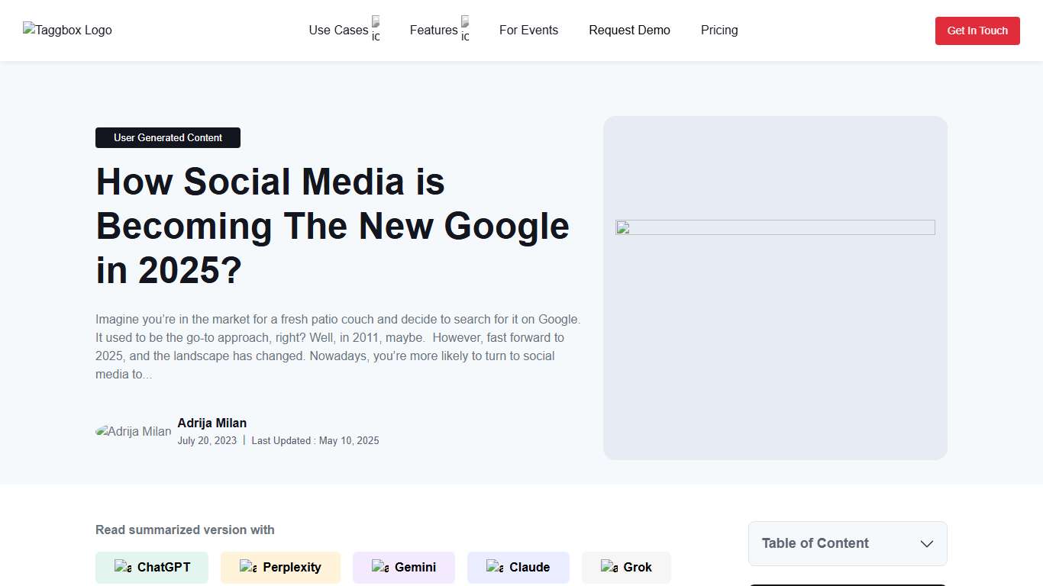This screenshot has width=1043, height=586.
Task: Click the broken image icon in the hero
Action: [624, 227]
